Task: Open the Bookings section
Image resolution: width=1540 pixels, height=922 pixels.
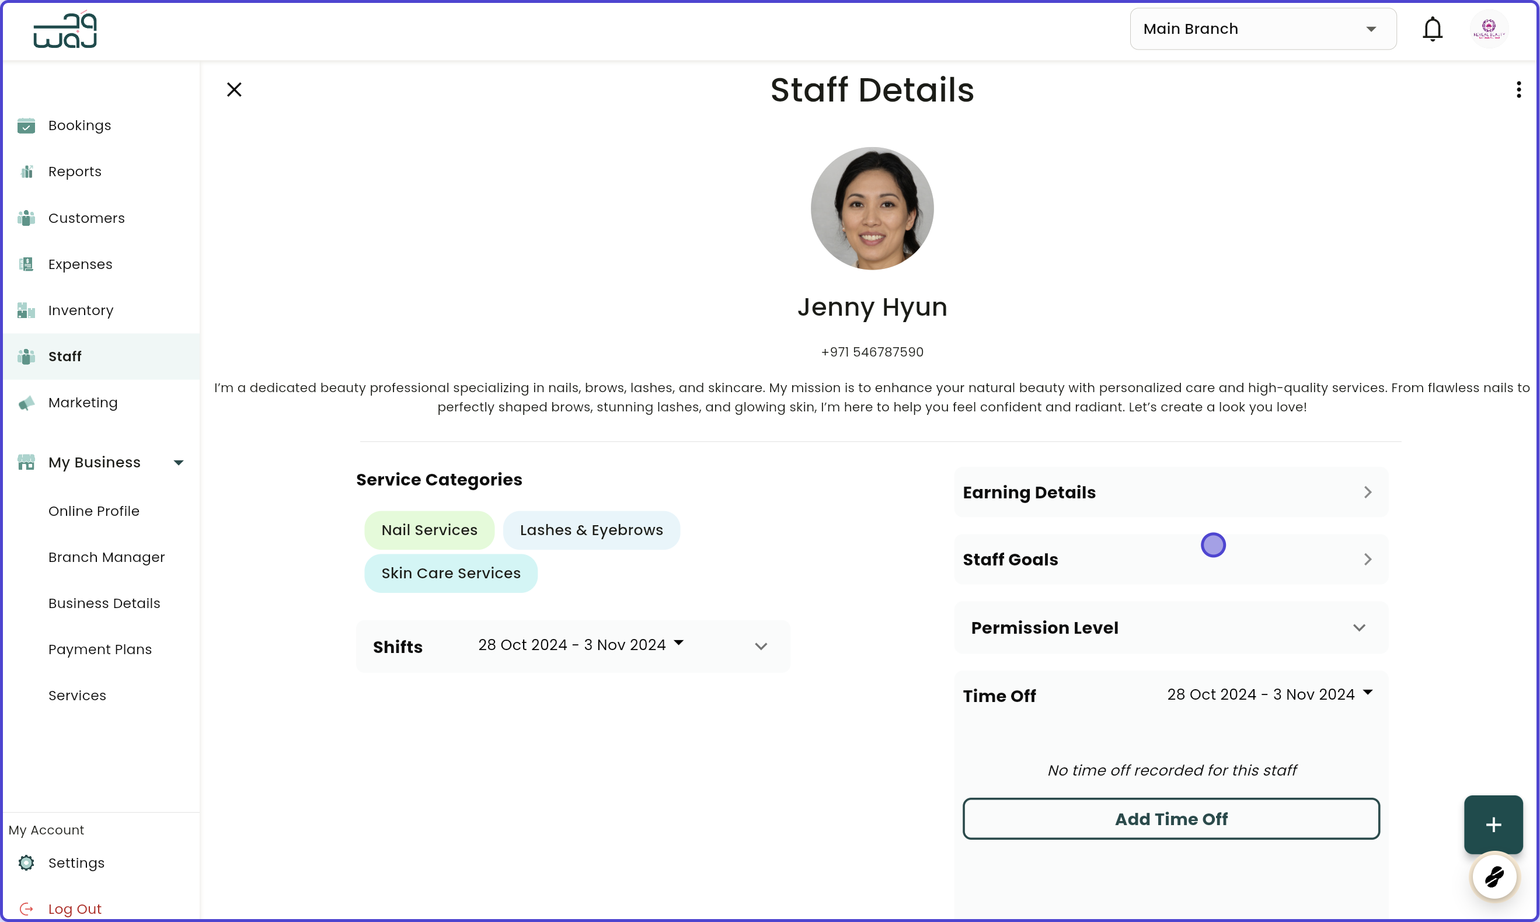Action: pos(79,125)
